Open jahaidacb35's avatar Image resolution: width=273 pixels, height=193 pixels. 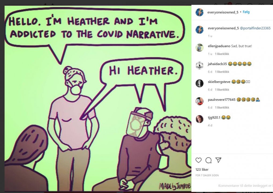pos(200,65)
